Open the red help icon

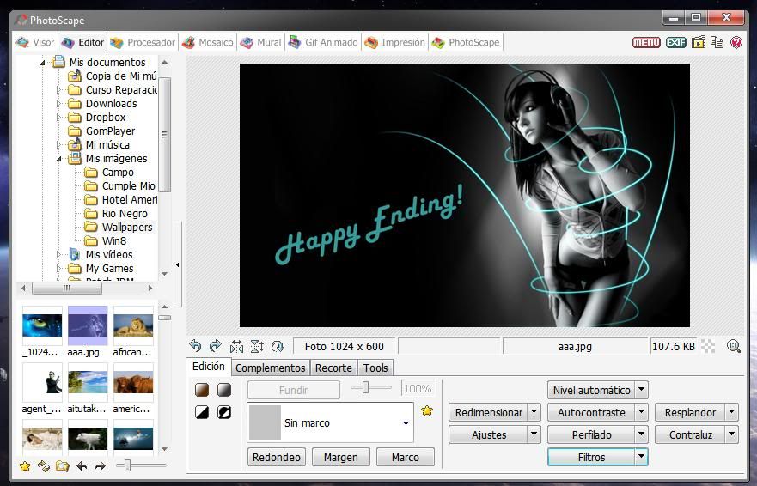click(736, 42)
